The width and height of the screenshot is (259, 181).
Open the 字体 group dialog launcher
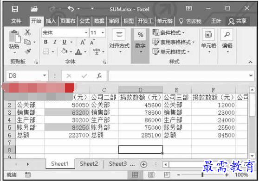point(104,62)
